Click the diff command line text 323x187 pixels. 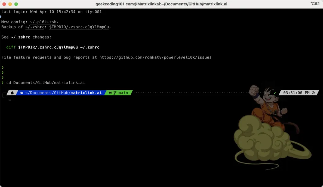(x=53, y=47)
